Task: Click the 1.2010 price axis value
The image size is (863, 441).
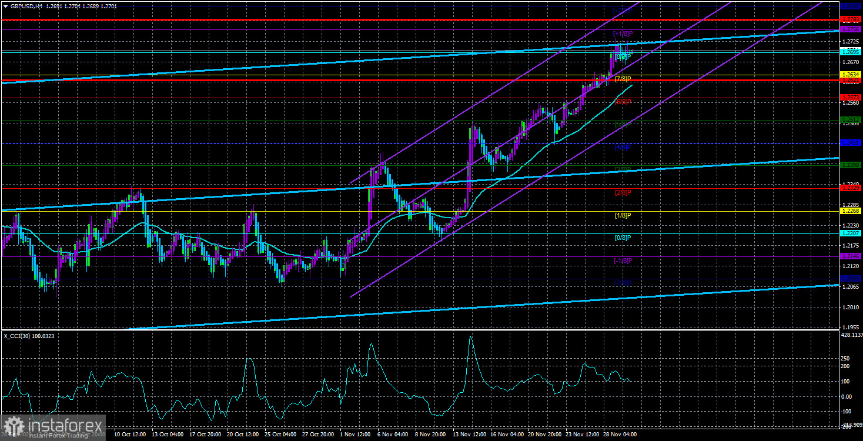Action: (x=850, y=307)
